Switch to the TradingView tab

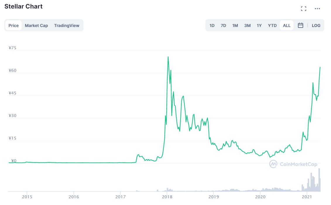tap(67, 26)
